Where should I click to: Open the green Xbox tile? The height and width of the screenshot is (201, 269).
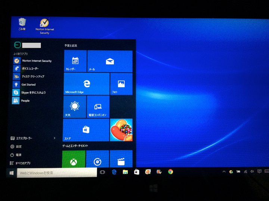pos(74,160)
